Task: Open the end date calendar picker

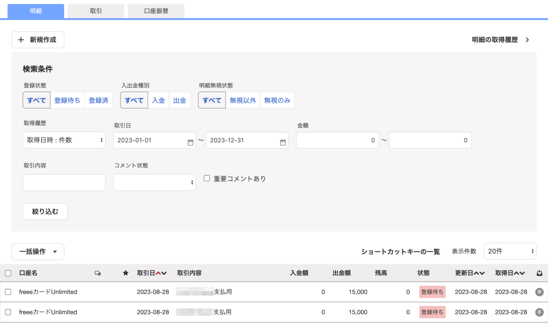Action: [x=283, y=142]
